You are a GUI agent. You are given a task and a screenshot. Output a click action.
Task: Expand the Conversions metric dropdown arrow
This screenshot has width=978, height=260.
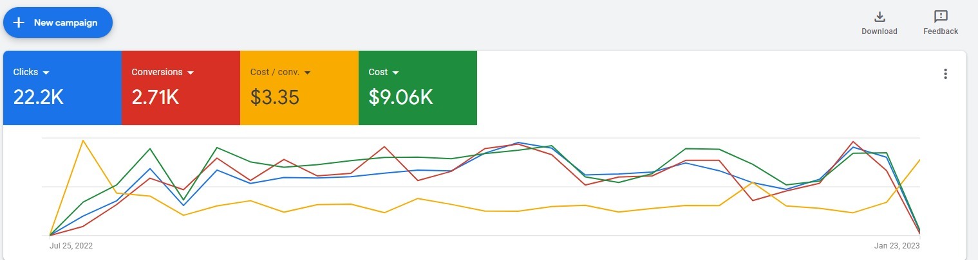(x=190, y=73)
